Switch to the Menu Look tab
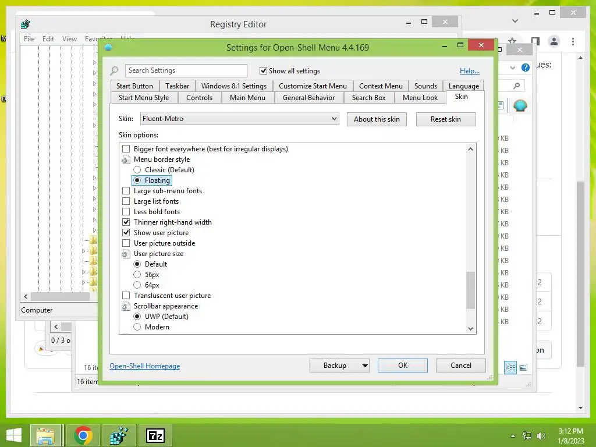Image resolution: width=596 pixels, height=447 pixels. (x=420, y=98)
